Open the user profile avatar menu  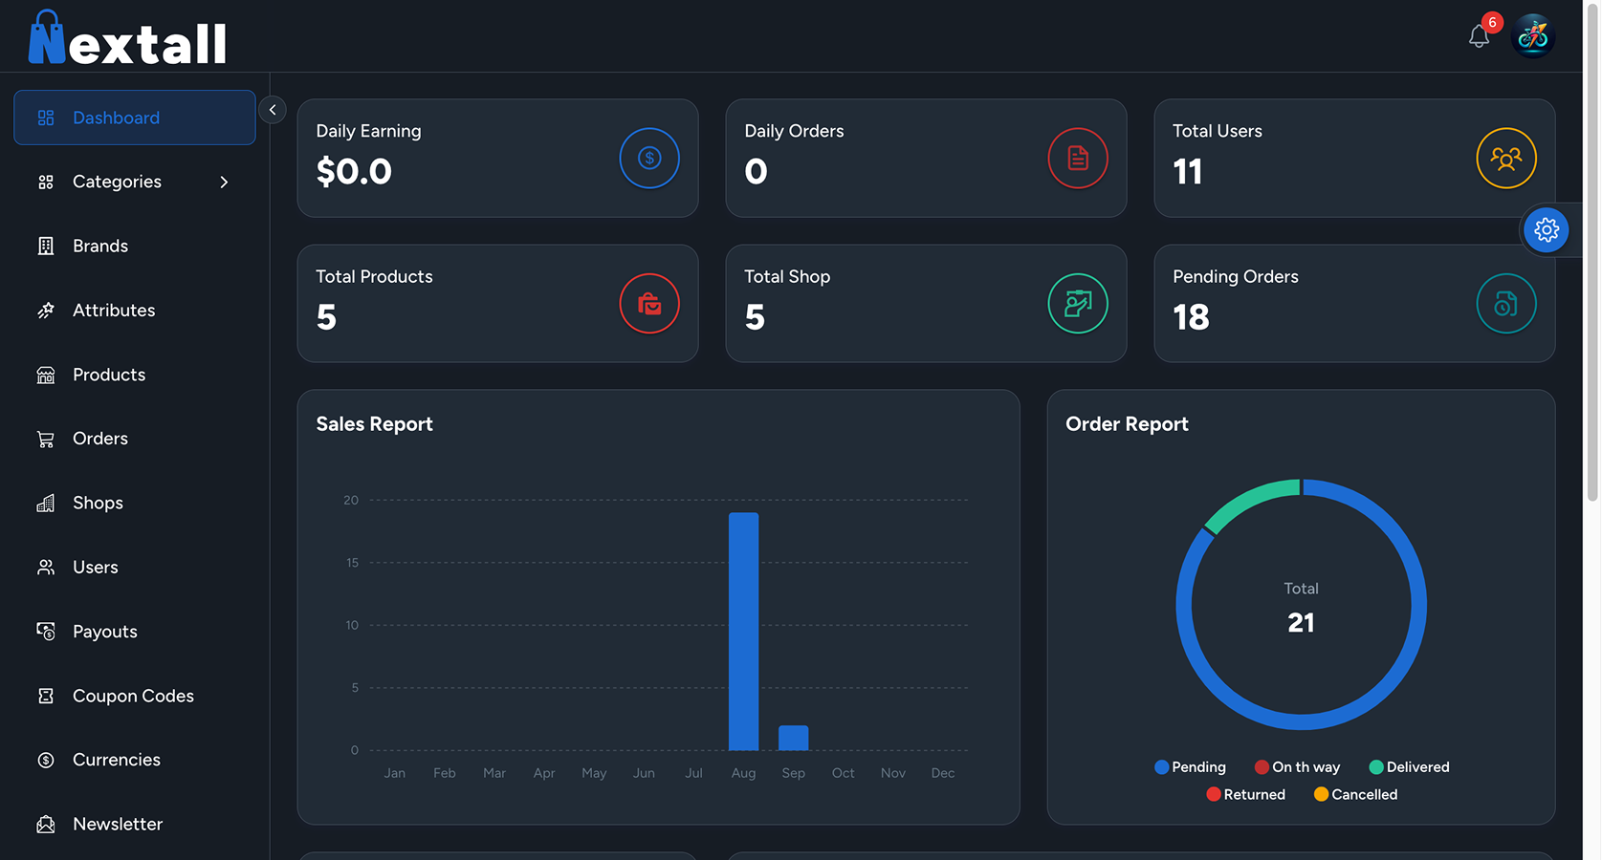1533,35
